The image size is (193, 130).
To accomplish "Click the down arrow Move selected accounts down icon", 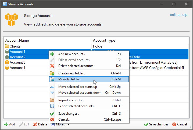I will tap(52, 93).
